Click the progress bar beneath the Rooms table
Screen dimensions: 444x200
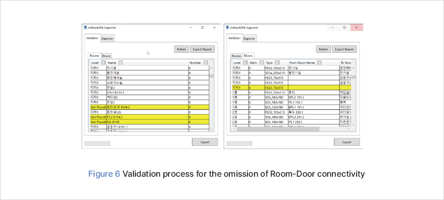click(97, 143)
